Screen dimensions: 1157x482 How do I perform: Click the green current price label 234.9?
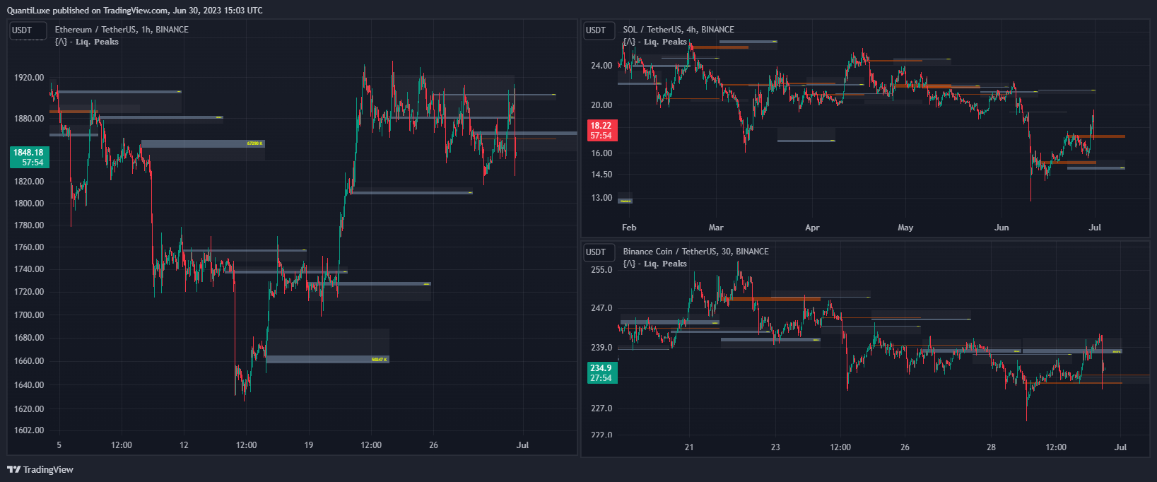(x=601, y=372)
